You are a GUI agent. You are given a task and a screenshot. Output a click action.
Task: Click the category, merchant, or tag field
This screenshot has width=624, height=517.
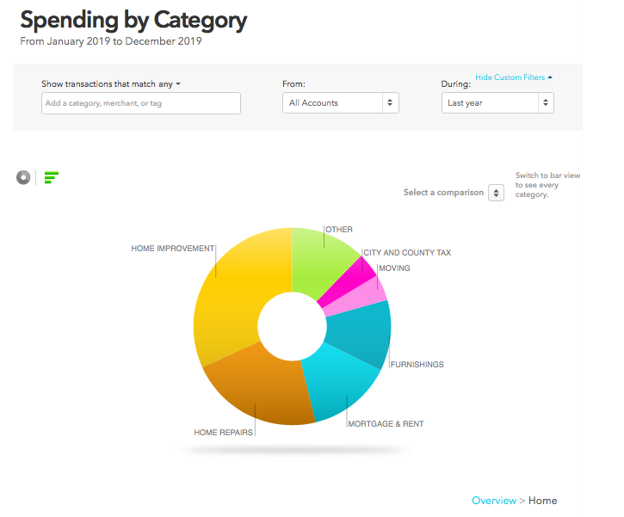(141, 103)
